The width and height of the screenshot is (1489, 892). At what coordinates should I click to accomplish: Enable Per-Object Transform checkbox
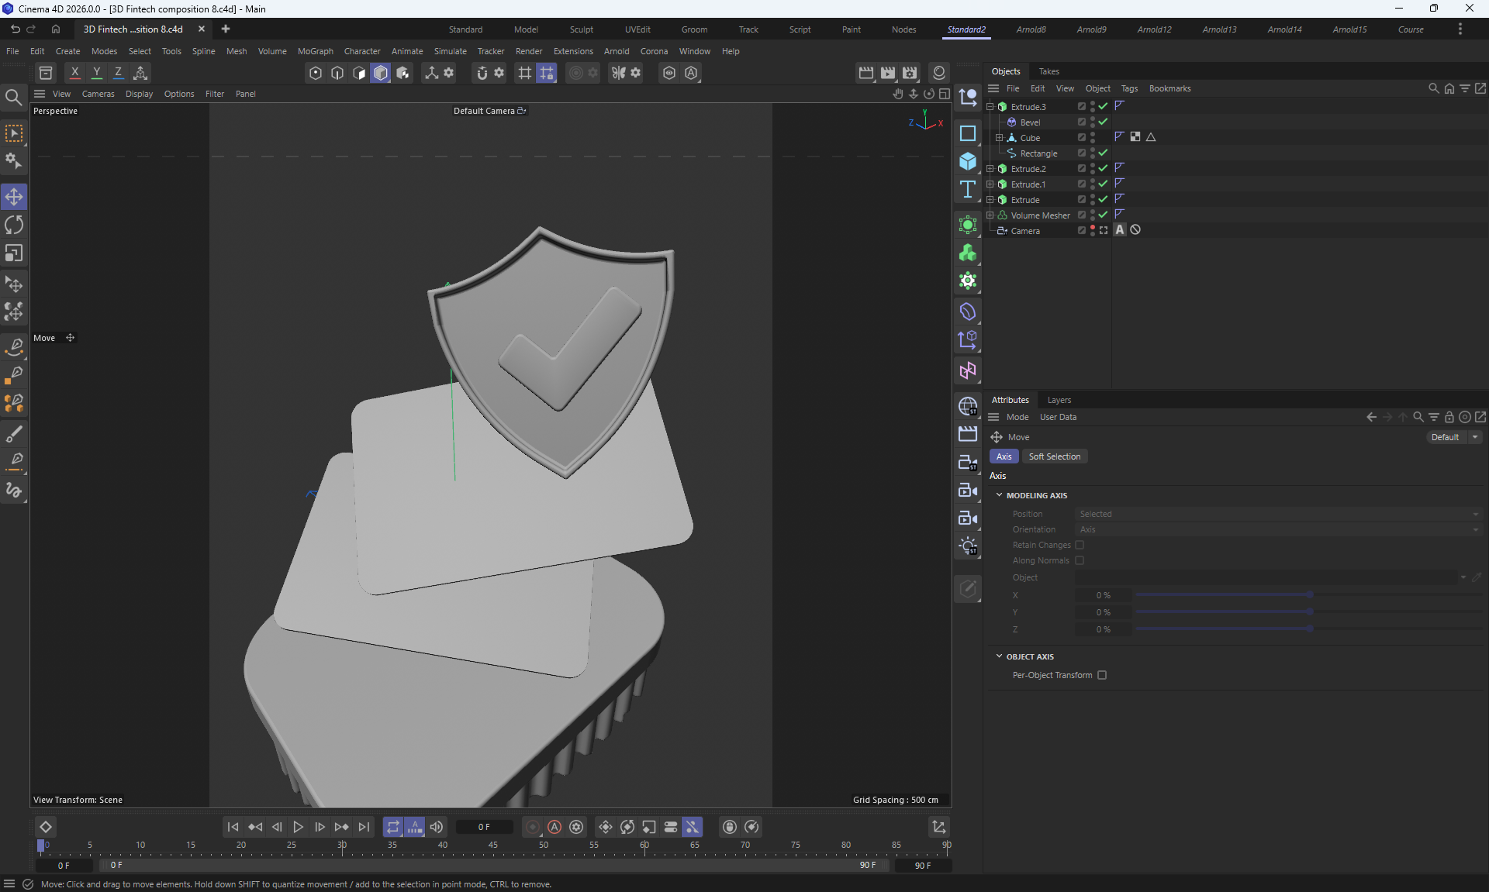[x=1102, y=675]
